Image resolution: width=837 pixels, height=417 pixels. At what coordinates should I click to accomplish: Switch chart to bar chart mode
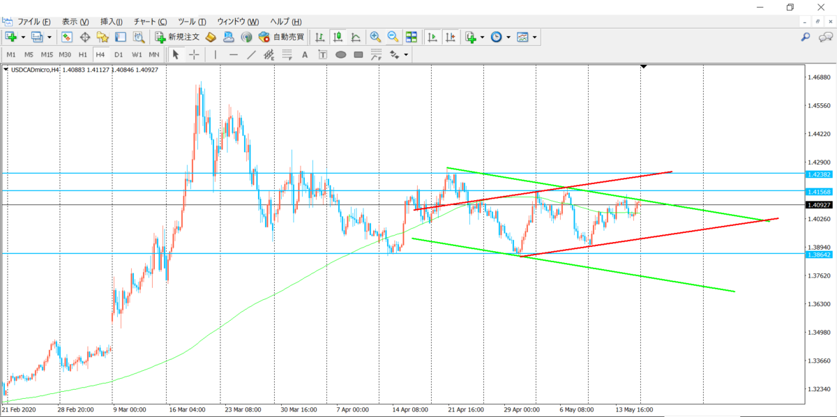[x=319, y=37]
